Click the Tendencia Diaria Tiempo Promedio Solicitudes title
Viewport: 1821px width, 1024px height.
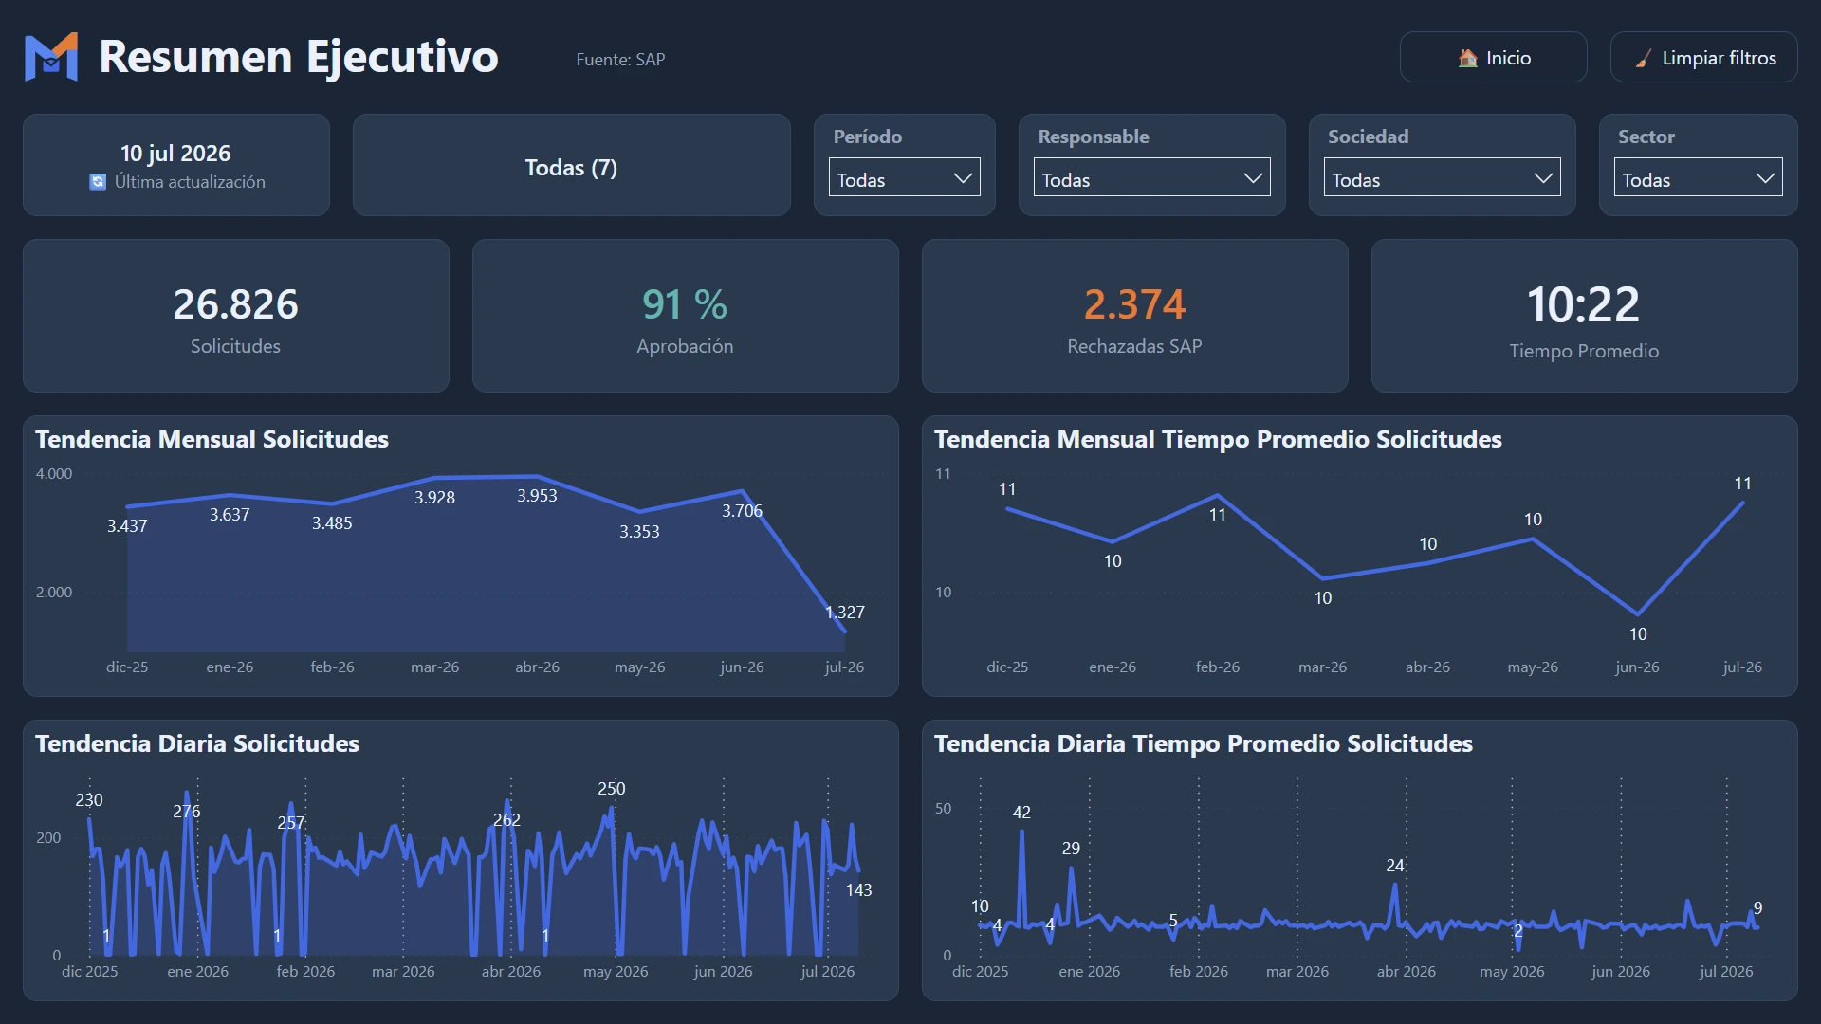pyautogui.click(x=1204, y=743)
